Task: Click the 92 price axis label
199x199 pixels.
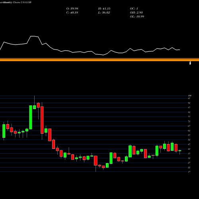Action: tap(189, 103)
